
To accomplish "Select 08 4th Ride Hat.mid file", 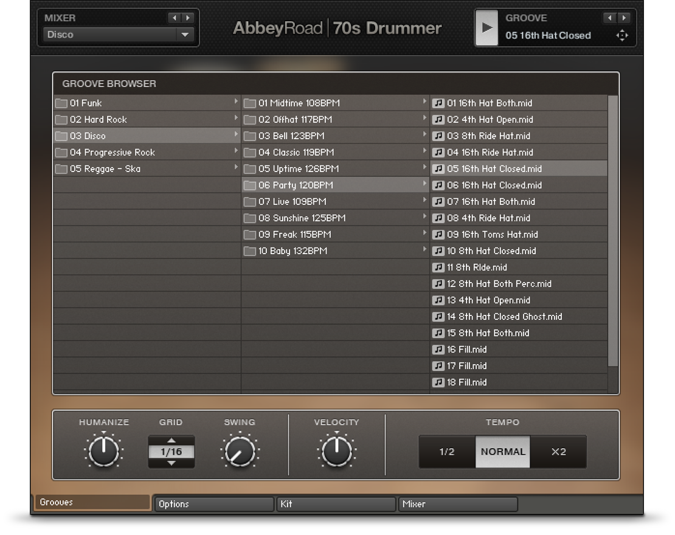I will tap(519, 218).
